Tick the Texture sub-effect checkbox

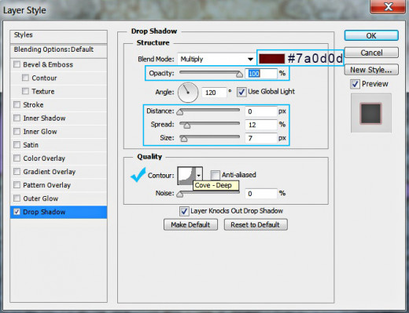click(x=25, y=91)
